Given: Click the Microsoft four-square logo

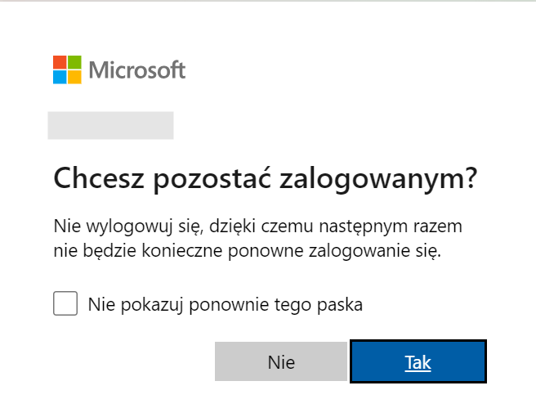Looking at the screenshot, I should (x=67, y=69).
